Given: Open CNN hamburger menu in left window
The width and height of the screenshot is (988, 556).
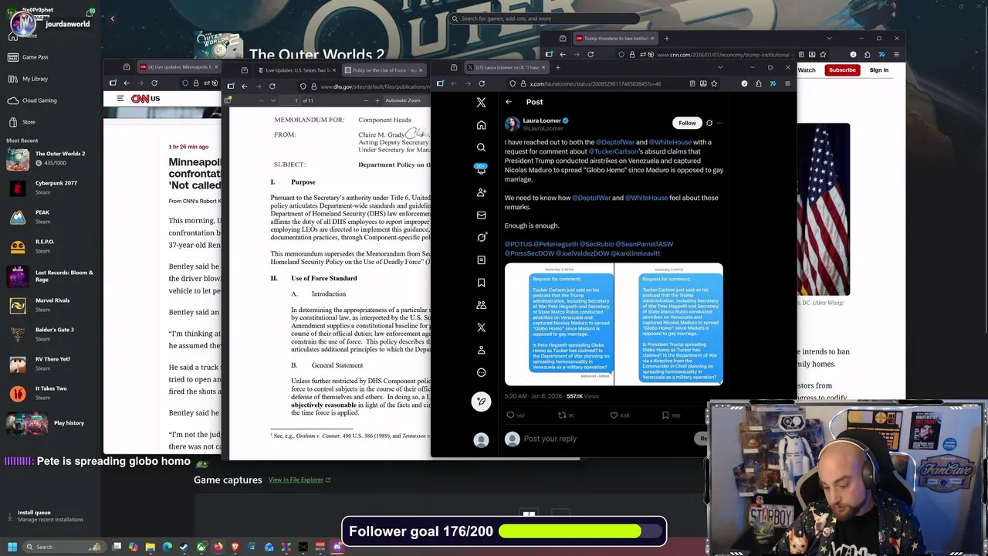Looking at the screenshot, I should point(120,98).
